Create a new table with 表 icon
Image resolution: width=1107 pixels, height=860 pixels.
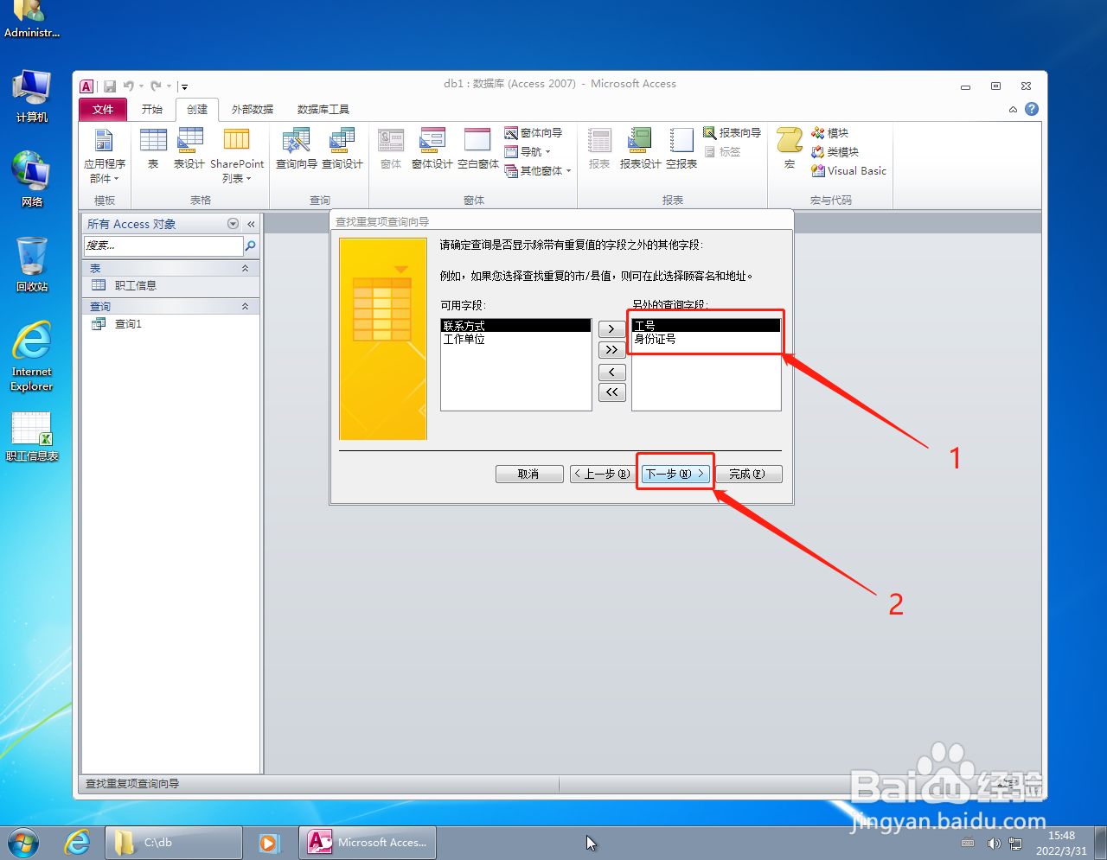(x=153, y=149)
